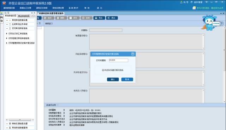Click the 制度建设情况 text area scroll-up arrow
The height and width of the screenshot is (130, 226).
point(203,35)
